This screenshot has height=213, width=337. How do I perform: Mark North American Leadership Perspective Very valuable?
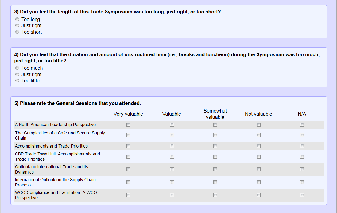pyautogui.click(x=128, y=125)
